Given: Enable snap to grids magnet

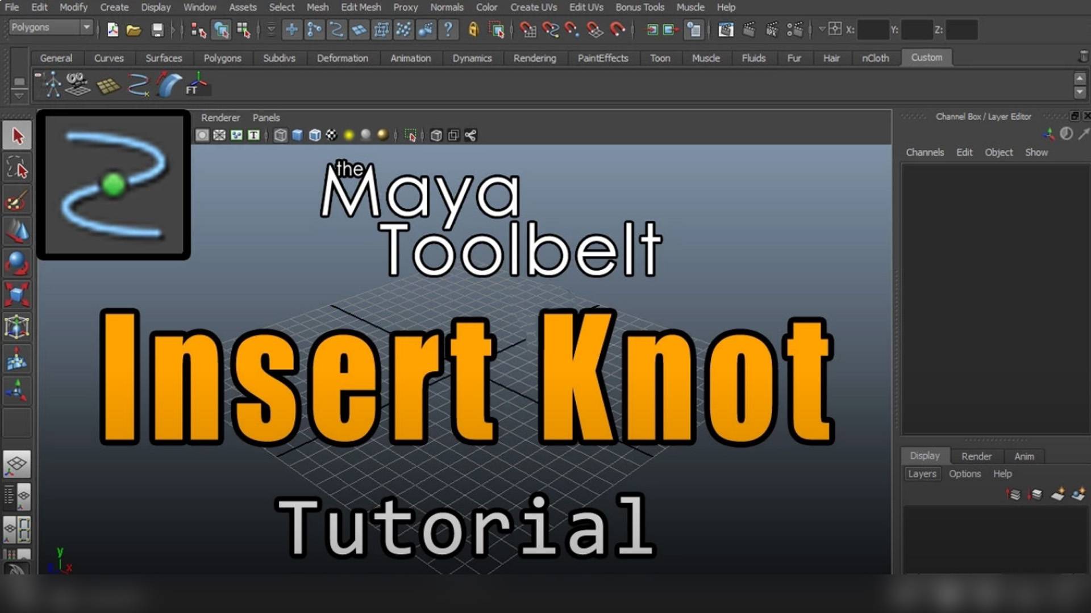Looking at the screenshot, I should click(528, 30).
